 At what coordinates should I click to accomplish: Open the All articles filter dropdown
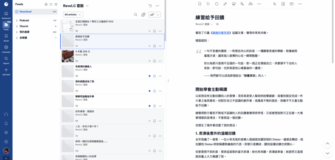pyautogui.click(x=73, y=15)
